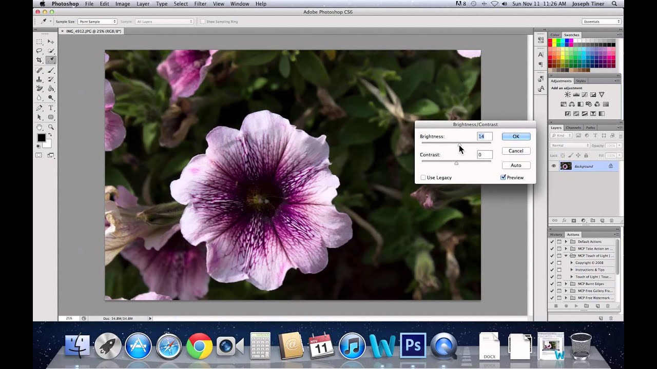Switch to the Channels tab
This screenshot has height=369, width=657.
coord(573,128)
